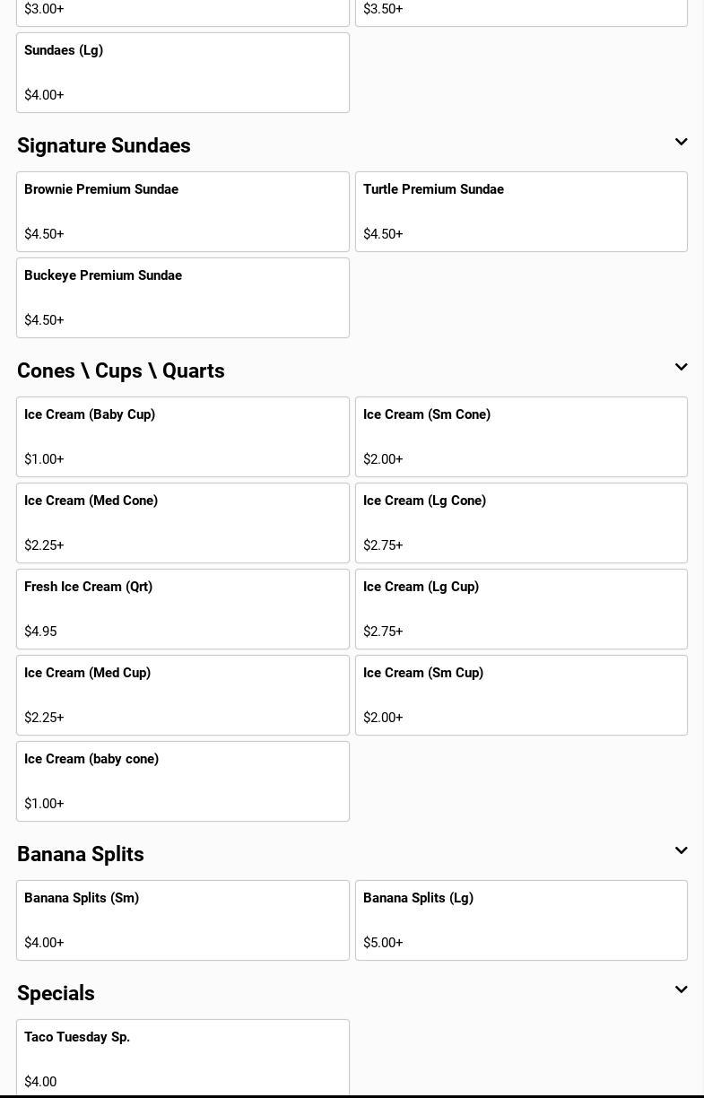Viewport: 704px width, 1098px height.
Task: Select Banana Splits (Sm)
Action: click(182, 920)
